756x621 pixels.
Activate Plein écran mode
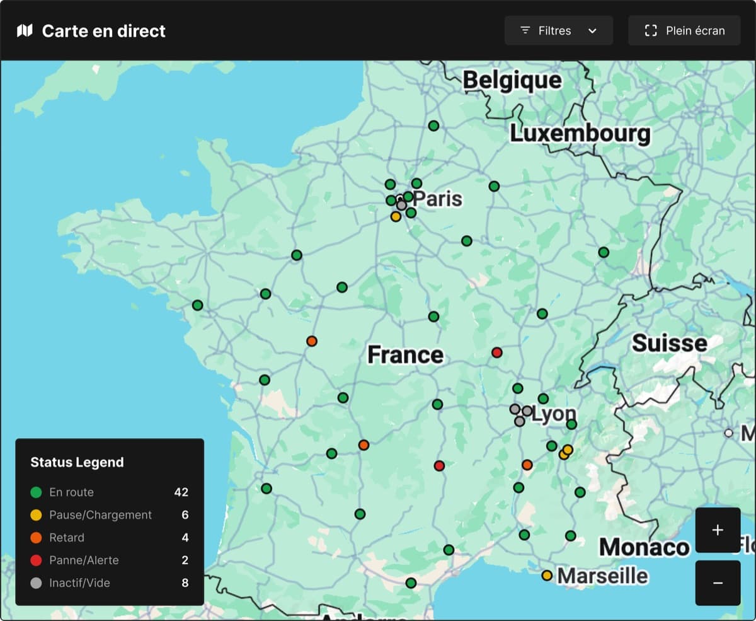685,30
